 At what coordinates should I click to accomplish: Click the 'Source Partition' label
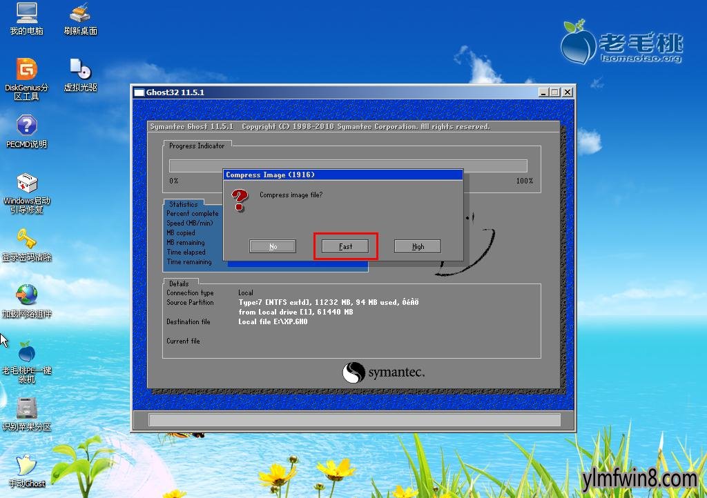click(190, 302)
